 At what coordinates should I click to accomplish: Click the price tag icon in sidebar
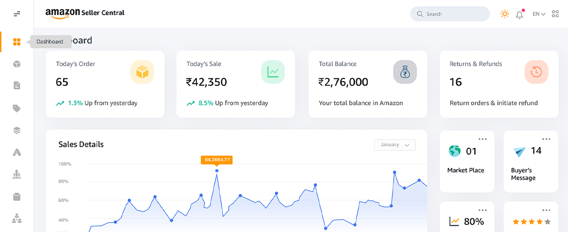(17, 108)
